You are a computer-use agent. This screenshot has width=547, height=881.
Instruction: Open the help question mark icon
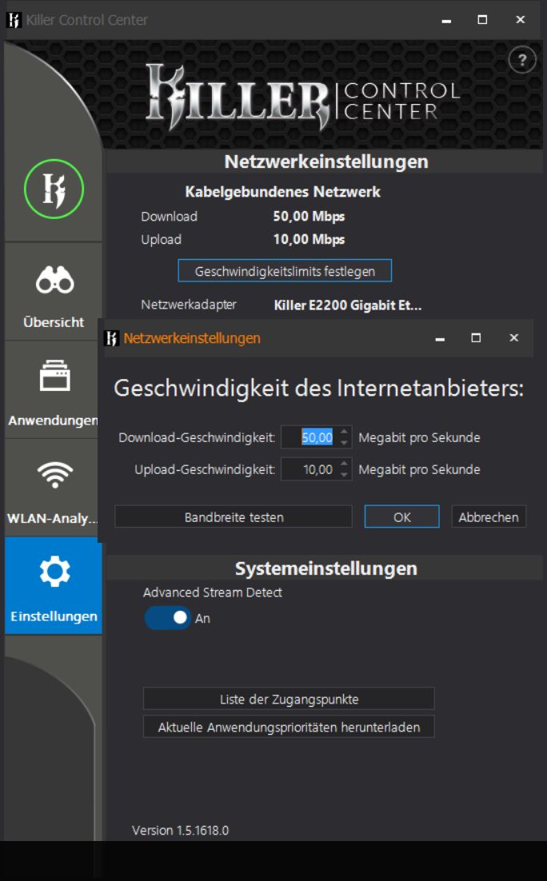point(522,61)
